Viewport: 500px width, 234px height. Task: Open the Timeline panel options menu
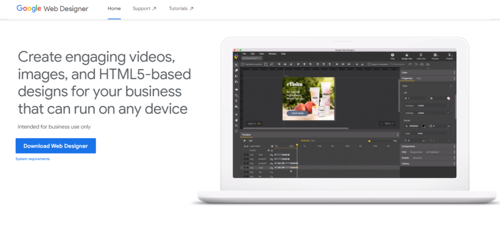tap(397, 135)
